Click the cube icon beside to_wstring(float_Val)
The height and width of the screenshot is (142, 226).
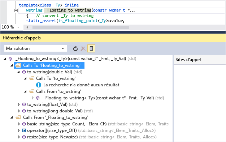[x=24, y=104]
